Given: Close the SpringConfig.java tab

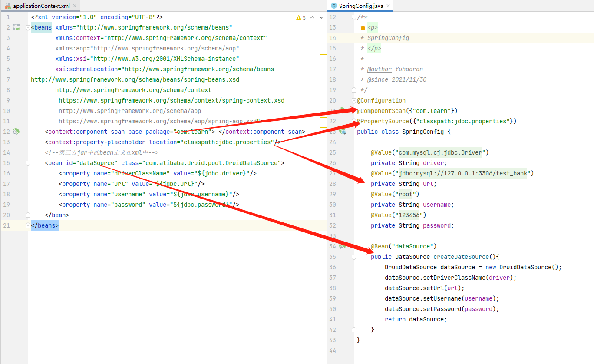Looking at the screenshot, I should click(388, 6).
